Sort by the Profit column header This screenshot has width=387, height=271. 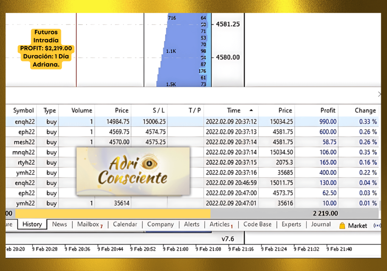(x=328, y=111)
